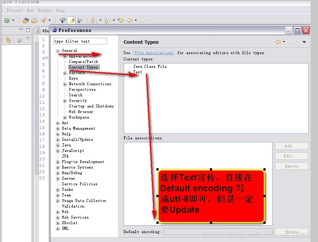
Task: Click the main toolbar Forward arrow
Action: [143, 20]
